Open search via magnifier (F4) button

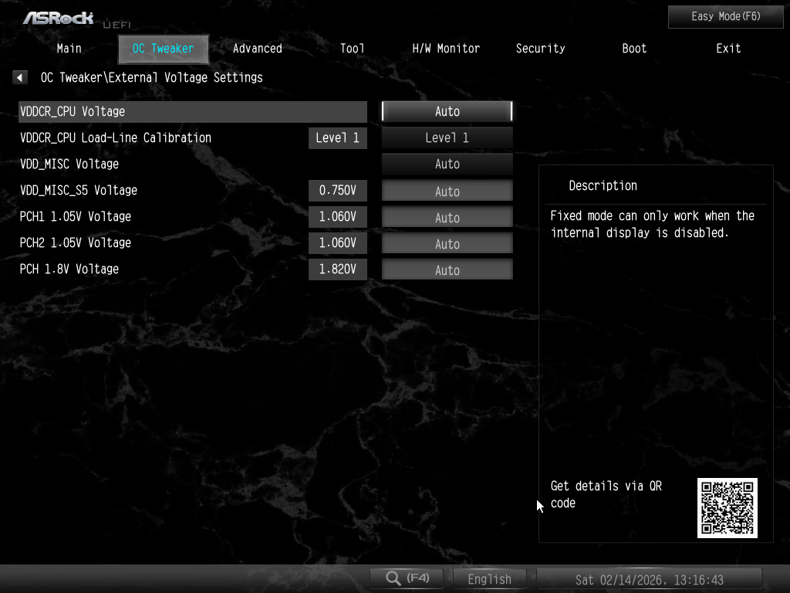(x=407, y=578)
